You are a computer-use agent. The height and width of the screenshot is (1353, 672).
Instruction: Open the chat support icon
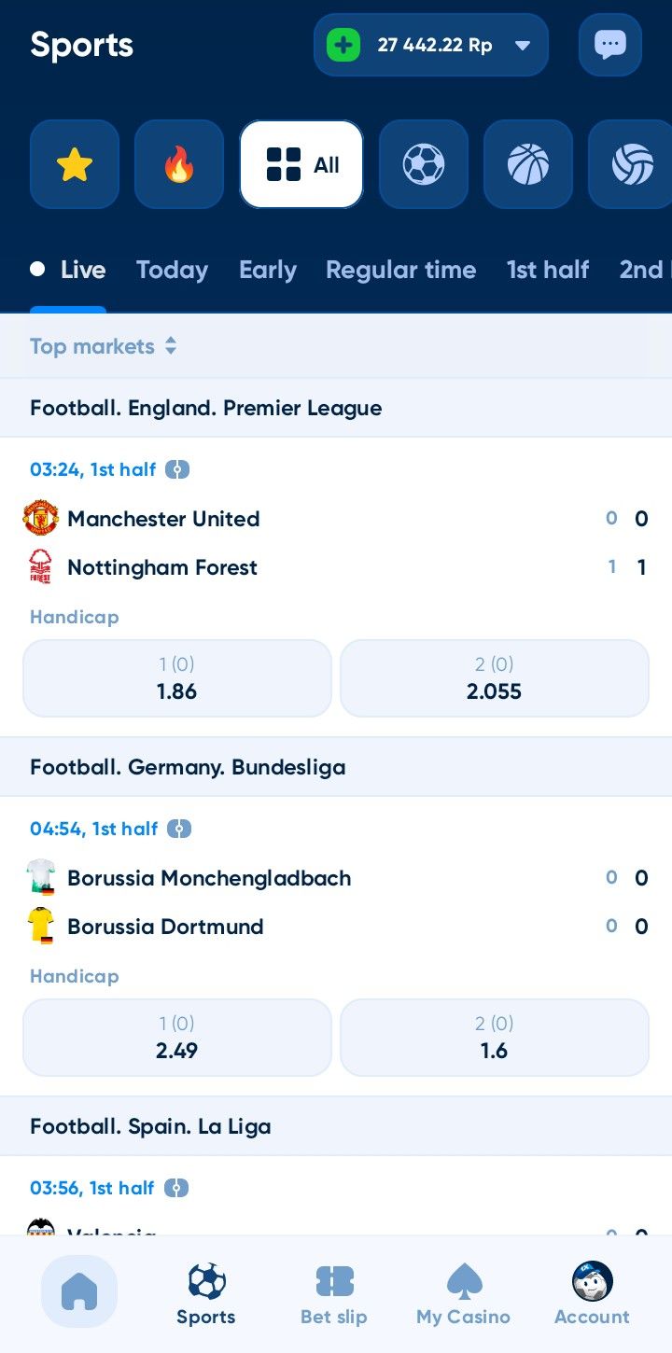[x=610, y=45]
